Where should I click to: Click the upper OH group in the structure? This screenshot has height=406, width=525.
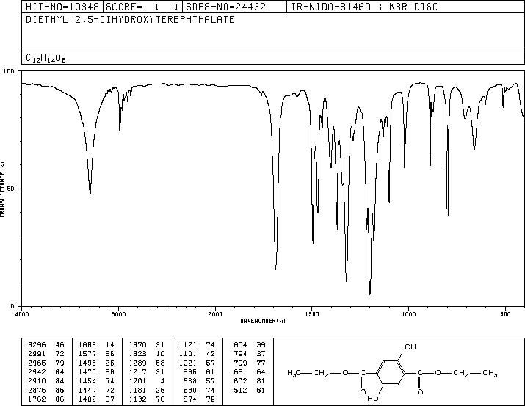point(410,347)
